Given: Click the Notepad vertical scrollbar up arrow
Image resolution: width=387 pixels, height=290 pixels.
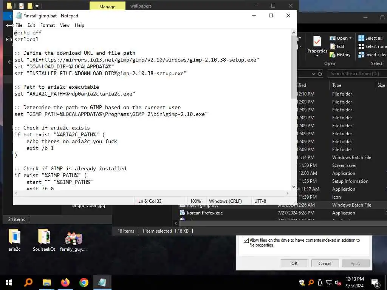Looking at the screenshot, I should [x=294, y=32].
